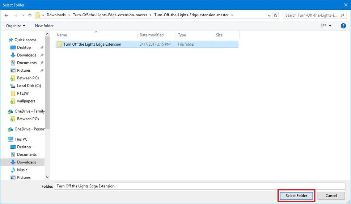Click the sidebar scroll down arrow
Image resolution: width=351 pixels, height=204 pixels.
pyautogui.click(x=47, y=177)
